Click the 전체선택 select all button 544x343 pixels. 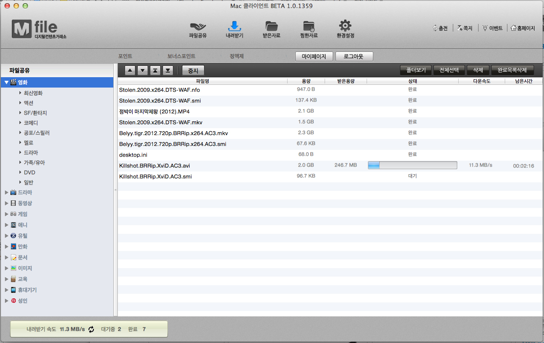[449, 70]
